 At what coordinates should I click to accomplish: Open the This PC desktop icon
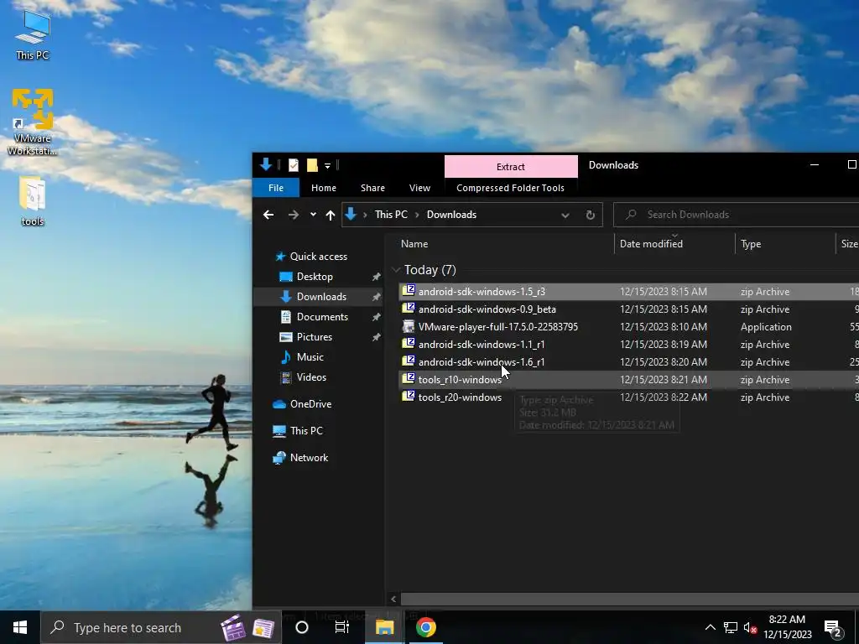(x=33, y=34)
